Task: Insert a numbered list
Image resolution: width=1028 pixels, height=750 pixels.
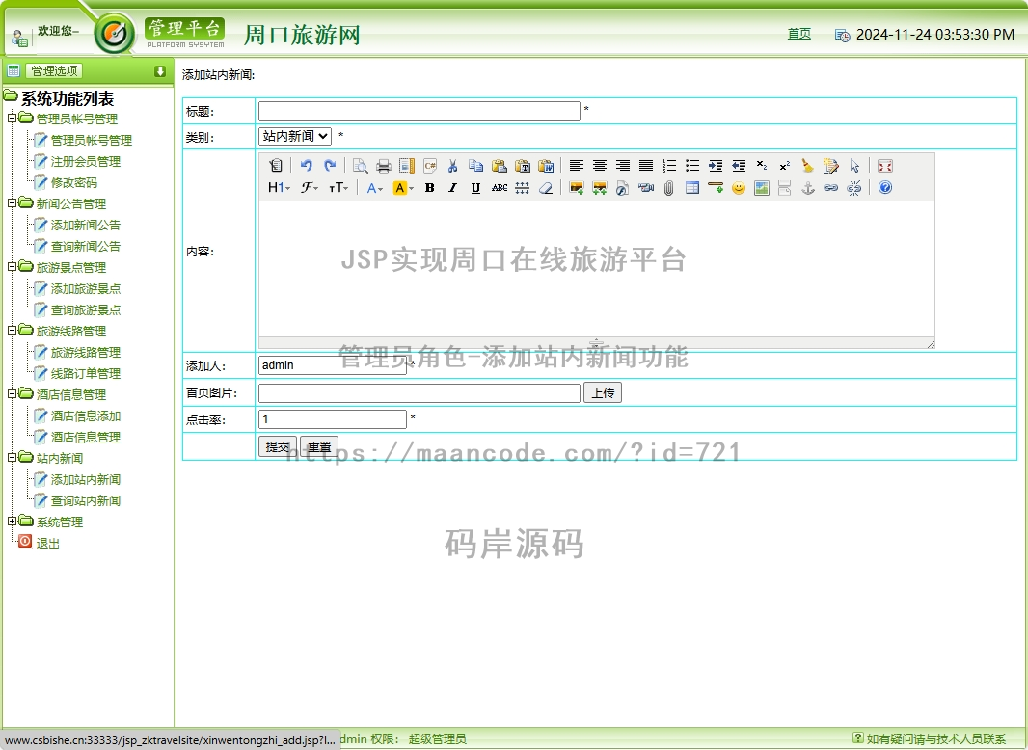Action: click(668, 166)
